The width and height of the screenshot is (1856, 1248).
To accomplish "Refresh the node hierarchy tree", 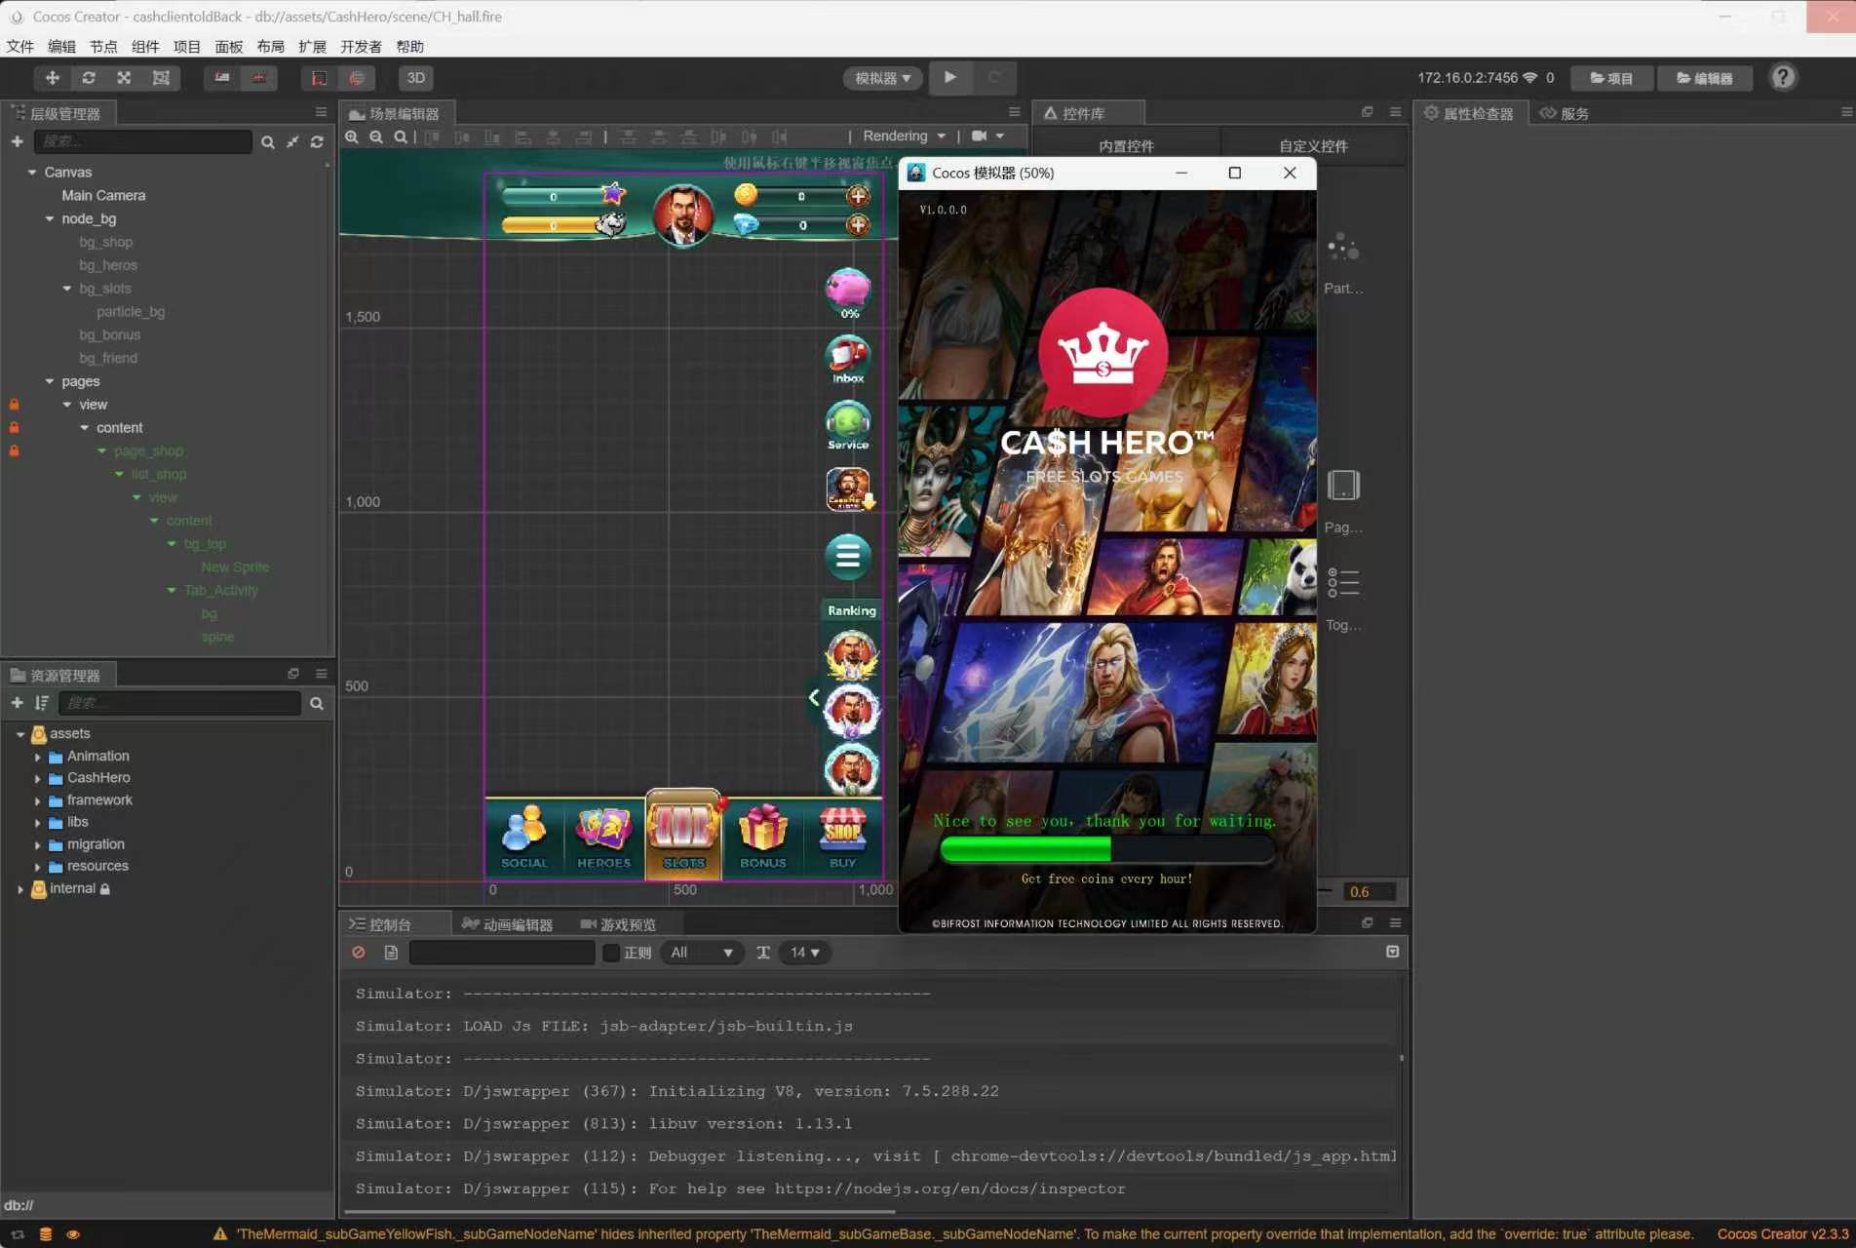I will (x=317, y=142).
